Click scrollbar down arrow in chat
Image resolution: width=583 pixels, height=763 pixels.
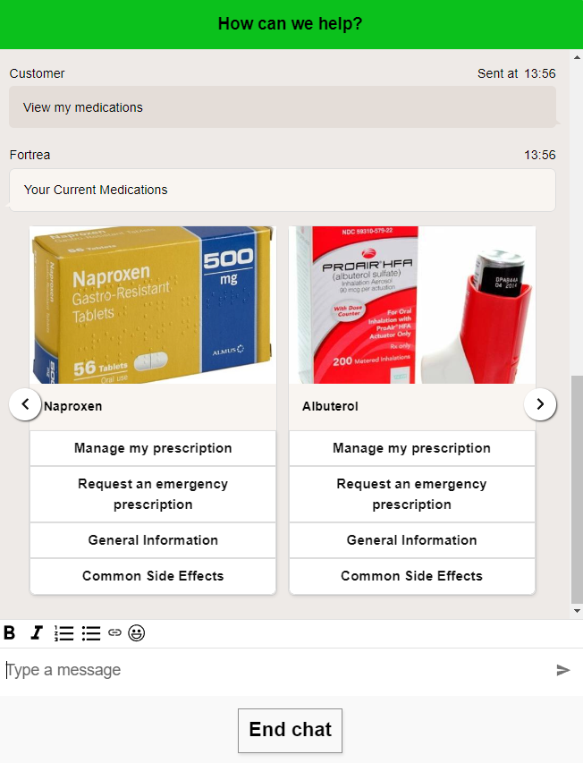(x=577, y=611)
